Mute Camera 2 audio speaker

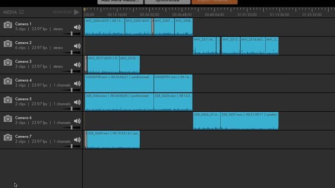click(x=77, y=46)
